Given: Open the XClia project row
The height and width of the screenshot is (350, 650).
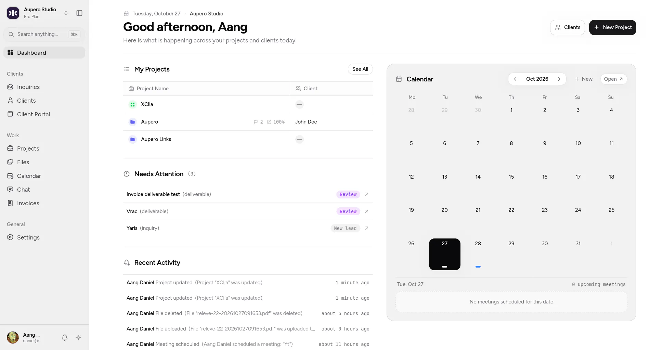Looking at the screenshot, I should coord(248,104).
